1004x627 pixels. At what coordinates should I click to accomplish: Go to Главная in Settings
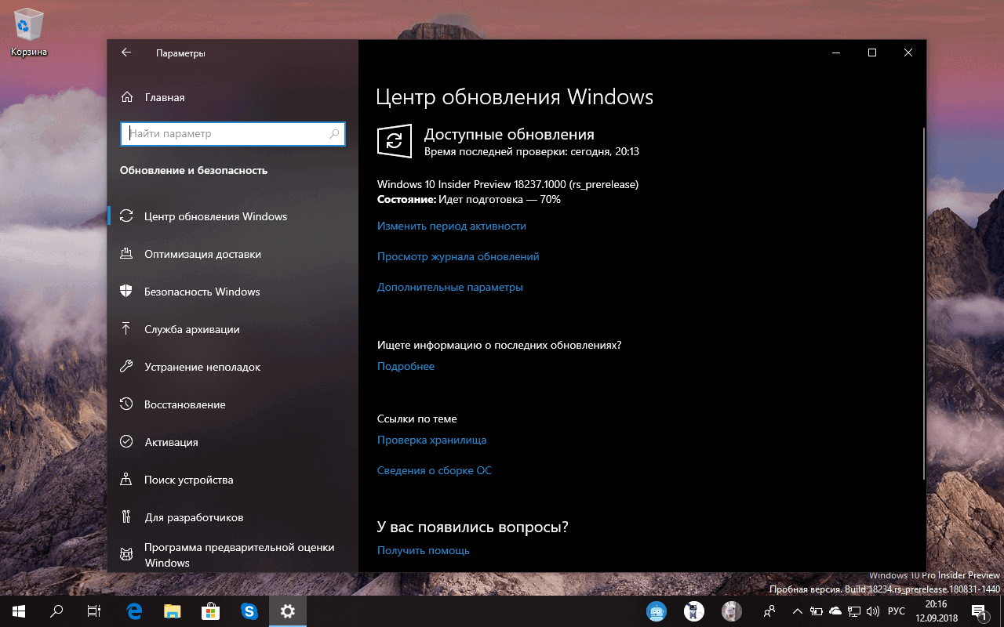tap(166, 96)
